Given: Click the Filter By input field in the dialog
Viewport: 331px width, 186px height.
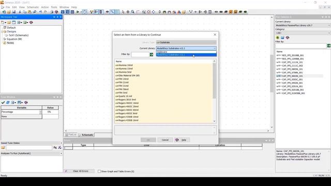Looking at the screenshot, I should [140, 54].
